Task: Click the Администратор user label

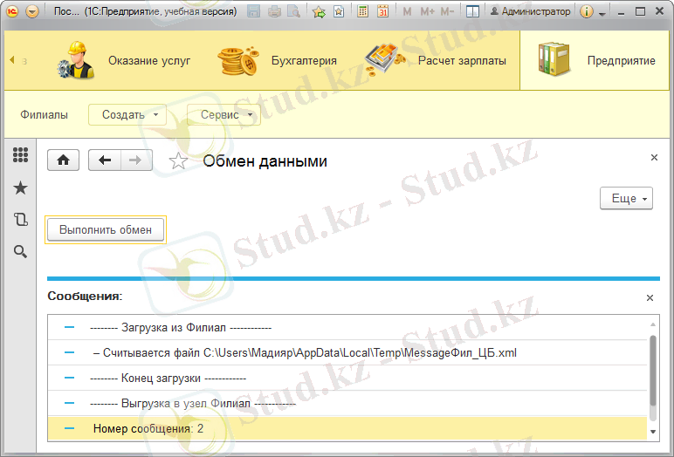Action: 531,11
